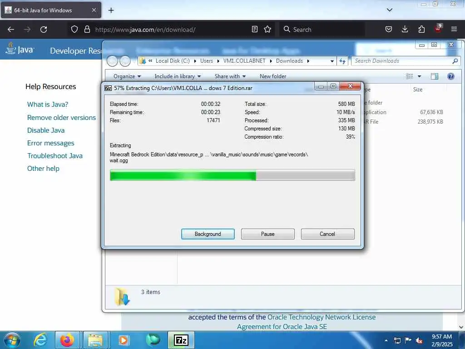Click the extraction progress bar
465x349 pixels.
tap(232, 175)
